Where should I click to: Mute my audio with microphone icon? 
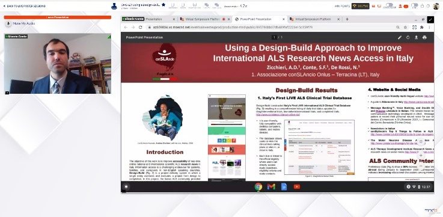(20, 23)
